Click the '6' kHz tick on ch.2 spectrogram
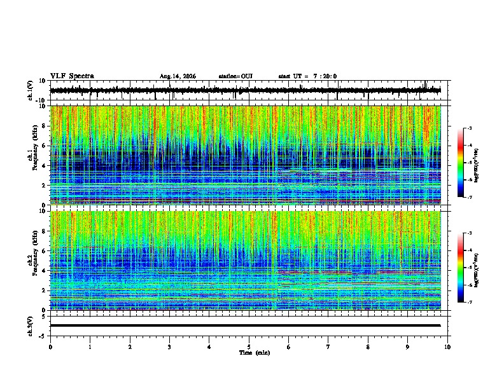Viewport: 504px width, 389px height. [45, 251]
